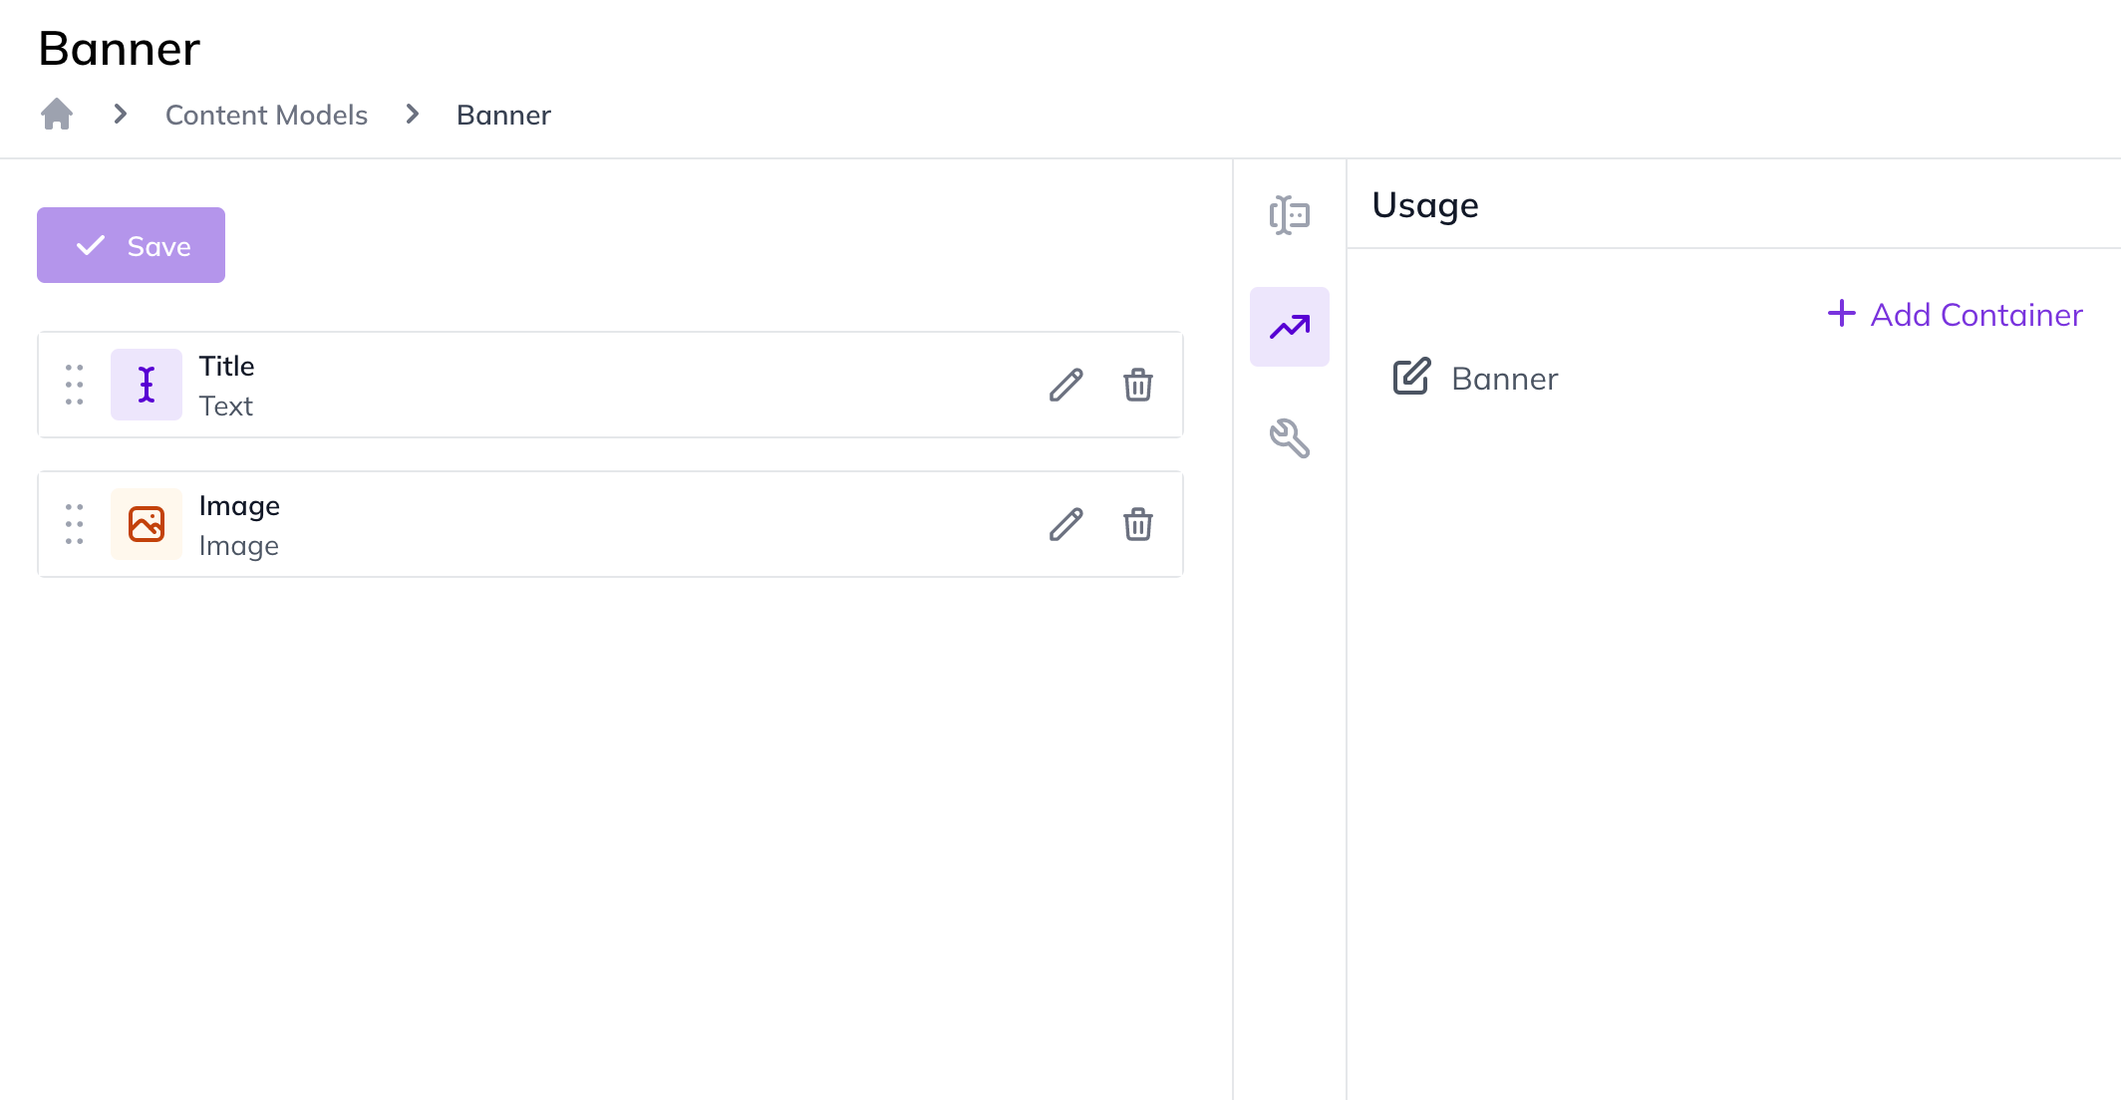This screenshot has width=2121, height=1100.
Task: Click the Banner breadcrumb item
Action: (503, 116)
